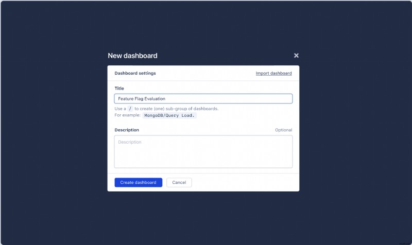This screenshot has height=245, width=412.
Task: Cancel the new dashboard dialog
Action: [179, 182]
